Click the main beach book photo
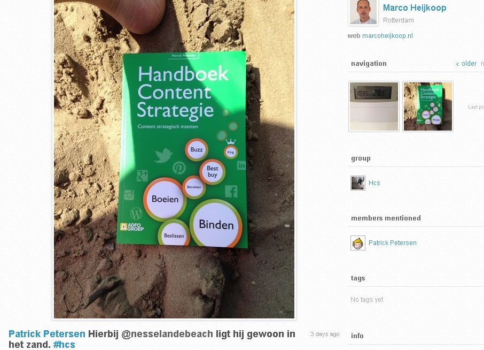Screen dimensions: 484x350 click(x=174, y=159)
